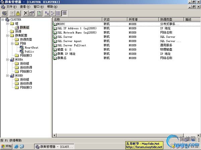The image size is (201, 150).
Task: Select 网络接口 under NODEA
Action: coord(26,71)
